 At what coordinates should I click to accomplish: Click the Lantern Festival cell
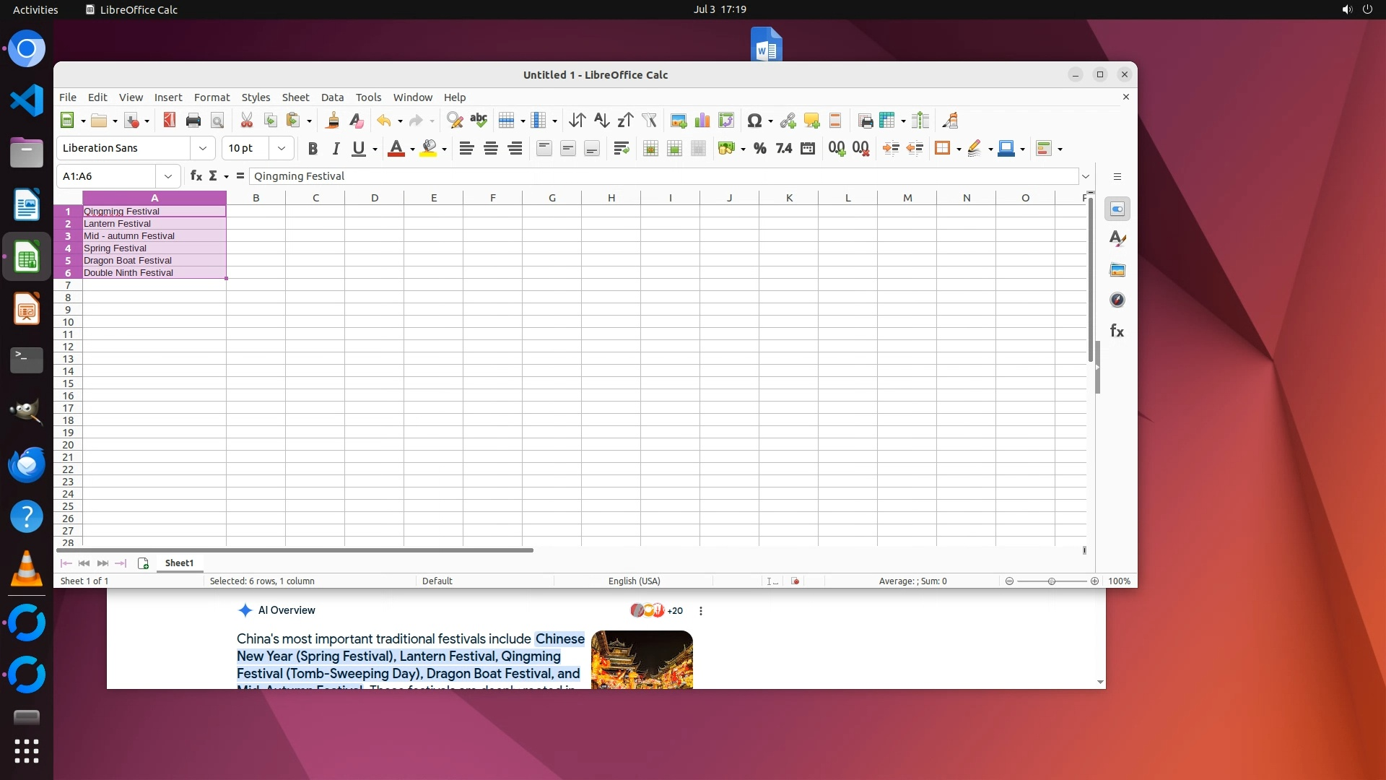click(154, 224)
